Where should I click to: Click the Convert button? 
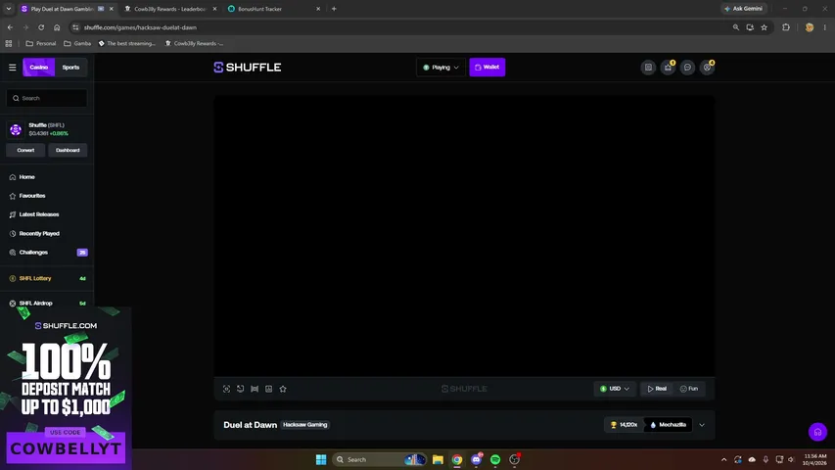(25, 150)
